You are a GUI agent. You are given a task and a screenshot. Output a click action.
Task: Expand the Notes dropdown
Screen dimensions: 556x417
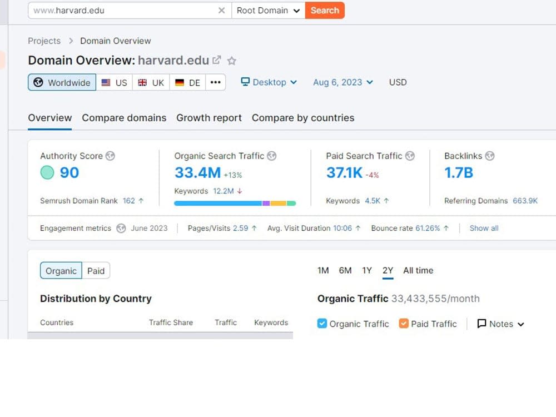(501, 324)
